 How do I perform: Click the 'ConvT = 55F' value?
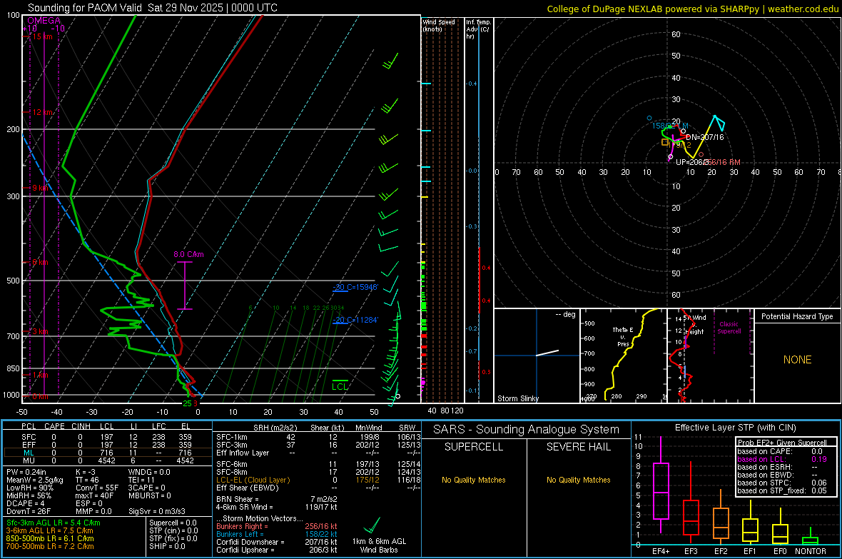[96, 488]
